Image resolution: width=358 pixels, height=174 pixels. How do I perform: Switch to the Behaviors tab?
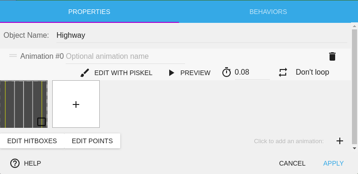[268, 12]
